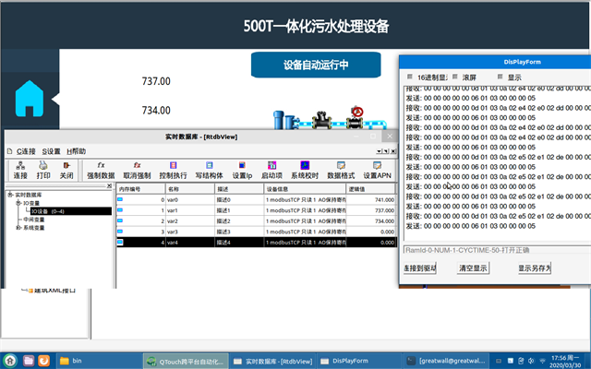
Task: Switch to DisPlayForm taskbar item
Action: (359, 361)
